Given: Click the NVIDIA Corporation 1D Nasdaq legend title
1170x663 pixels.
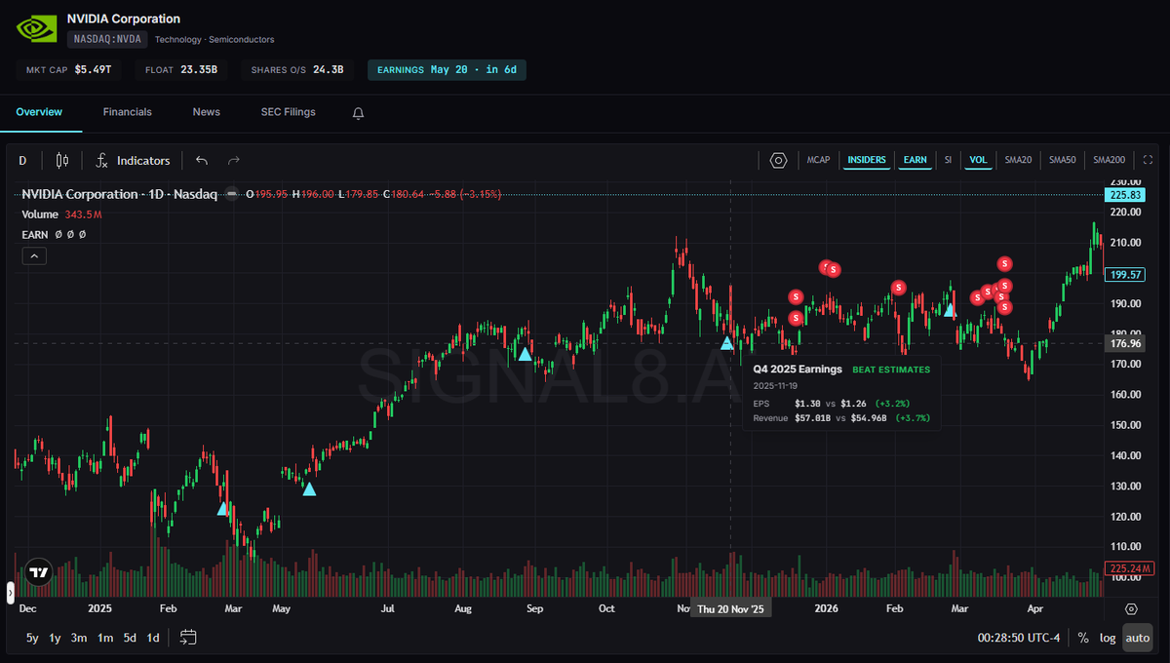Looking at the screenshot, I should (x=120, y=194).
